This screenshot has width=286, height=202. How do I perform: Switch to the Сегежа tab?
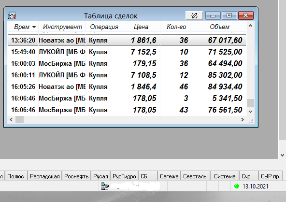point(169,176)
